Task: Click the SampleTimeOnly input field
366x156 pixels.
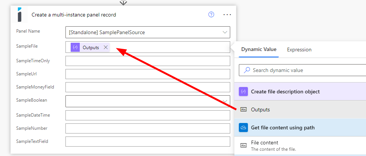Action: [x=147, y=61]
